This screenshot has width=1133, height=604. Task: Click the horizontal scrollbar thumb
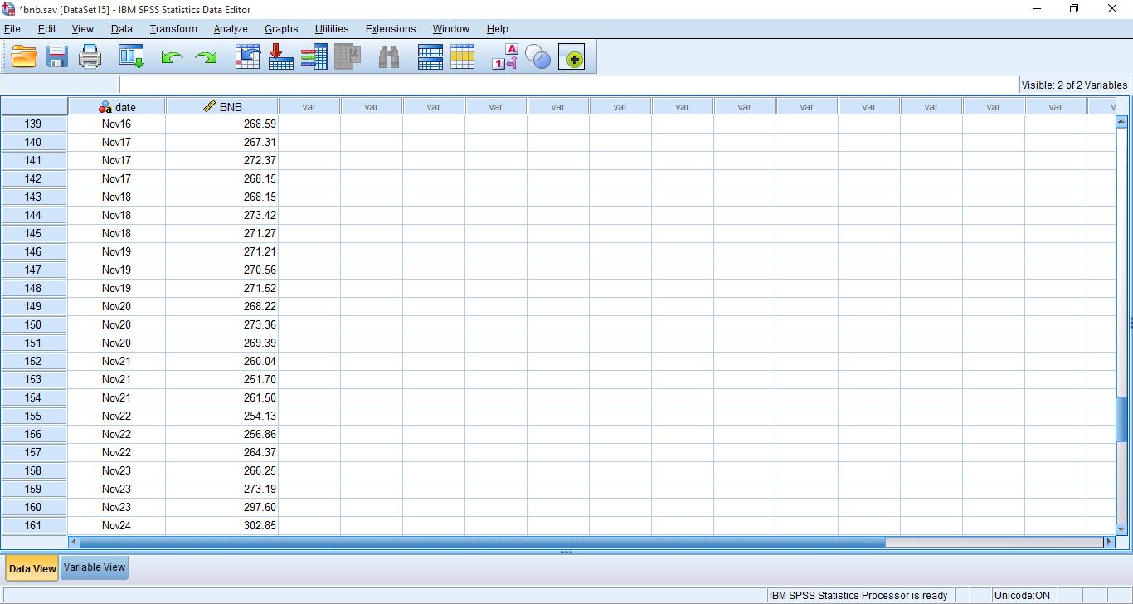[x=483, y=542]
